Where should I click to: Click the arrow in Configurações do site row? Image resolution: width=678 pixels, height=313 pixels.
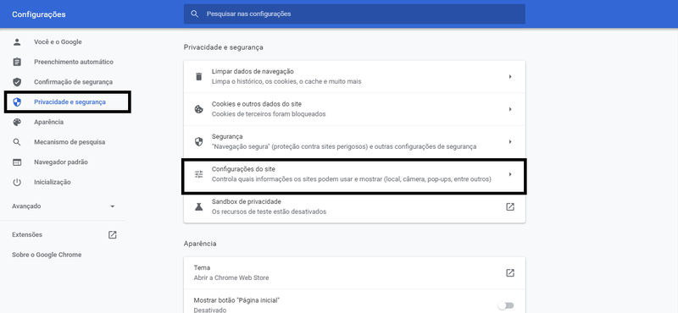tap(510, 174)
